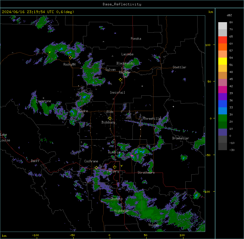The height and width of the screenshot is (239, 244).
Task: Pick the slate purple 0-10 dBZ legend swatch
Action: 222,132
